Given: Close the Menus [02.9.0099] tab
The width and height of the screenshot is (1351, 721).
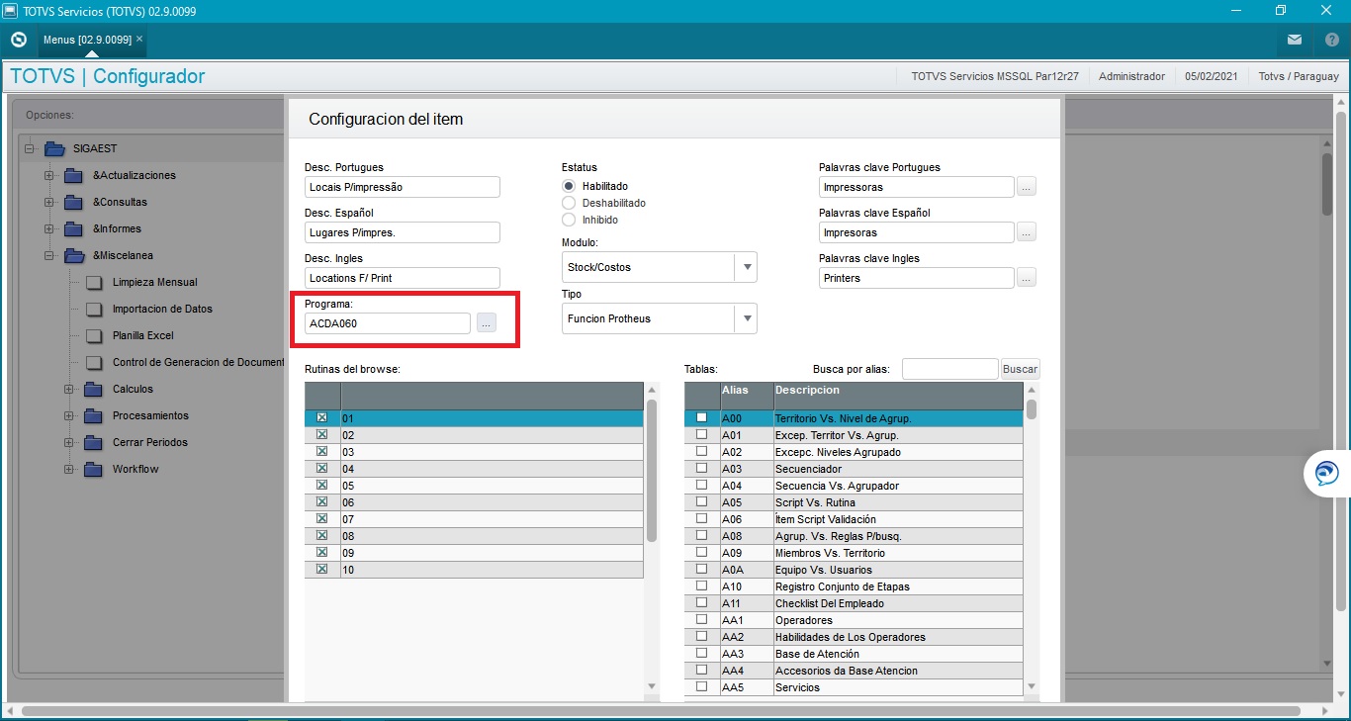Looking at the screenshot, I should coord(139,39).
